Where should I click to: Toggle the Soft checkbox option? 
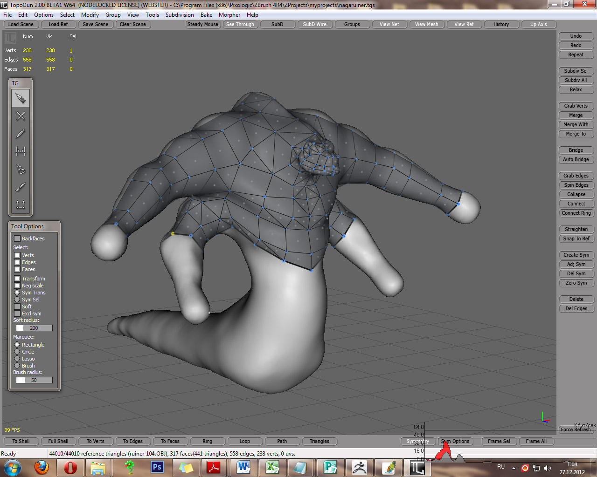tap(17, 307)
